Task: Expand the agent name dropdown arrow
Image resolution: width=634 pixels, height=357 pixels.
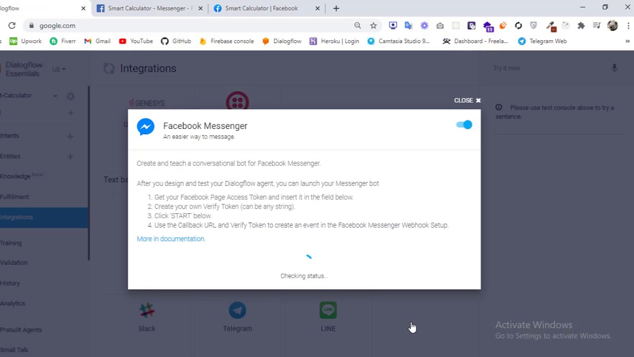Action: coord(55,96)
